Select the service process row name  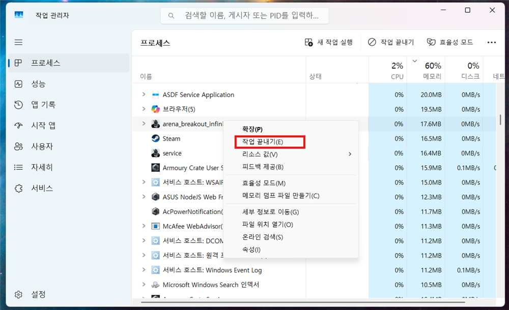172,153
